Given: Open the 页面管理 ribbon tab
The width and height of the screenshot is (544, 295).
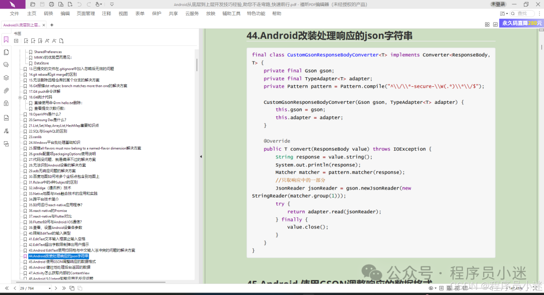Looking at the screenshot, I should (86, 14).
